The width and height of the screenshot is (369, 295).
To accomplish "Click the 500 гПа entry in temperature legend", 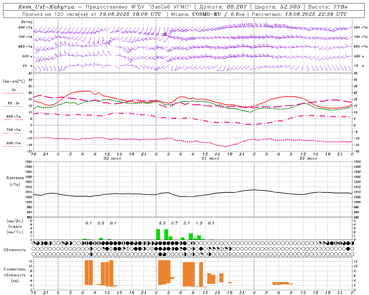I will (x=14, y=143).
